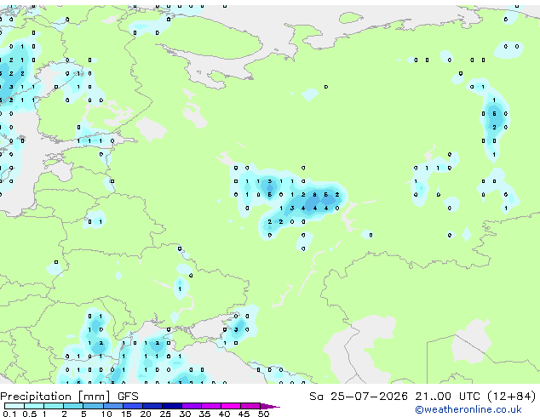Select the legend swatch between 15 and 20
Image resolution: width=540 pixels, height=417 pixels.
132,406
